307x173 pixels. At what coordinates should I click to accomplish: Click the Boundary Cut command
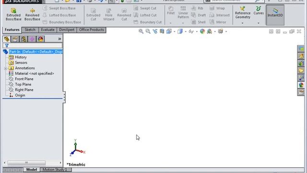pyautogui.click(x=147, y=22)
